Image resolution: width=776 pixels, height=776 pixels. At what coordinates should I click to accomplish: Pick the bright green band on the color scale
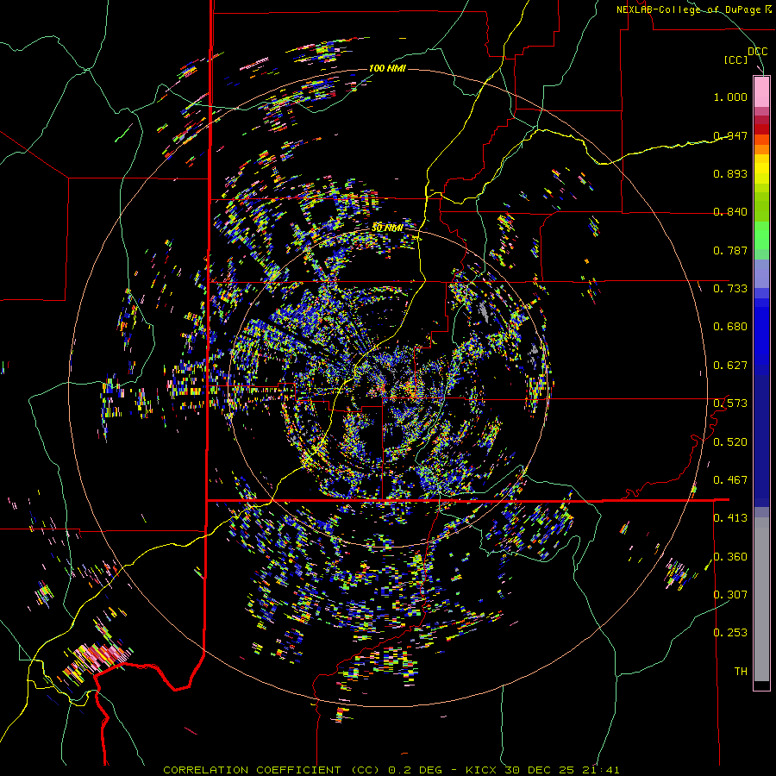pos(761,235)
